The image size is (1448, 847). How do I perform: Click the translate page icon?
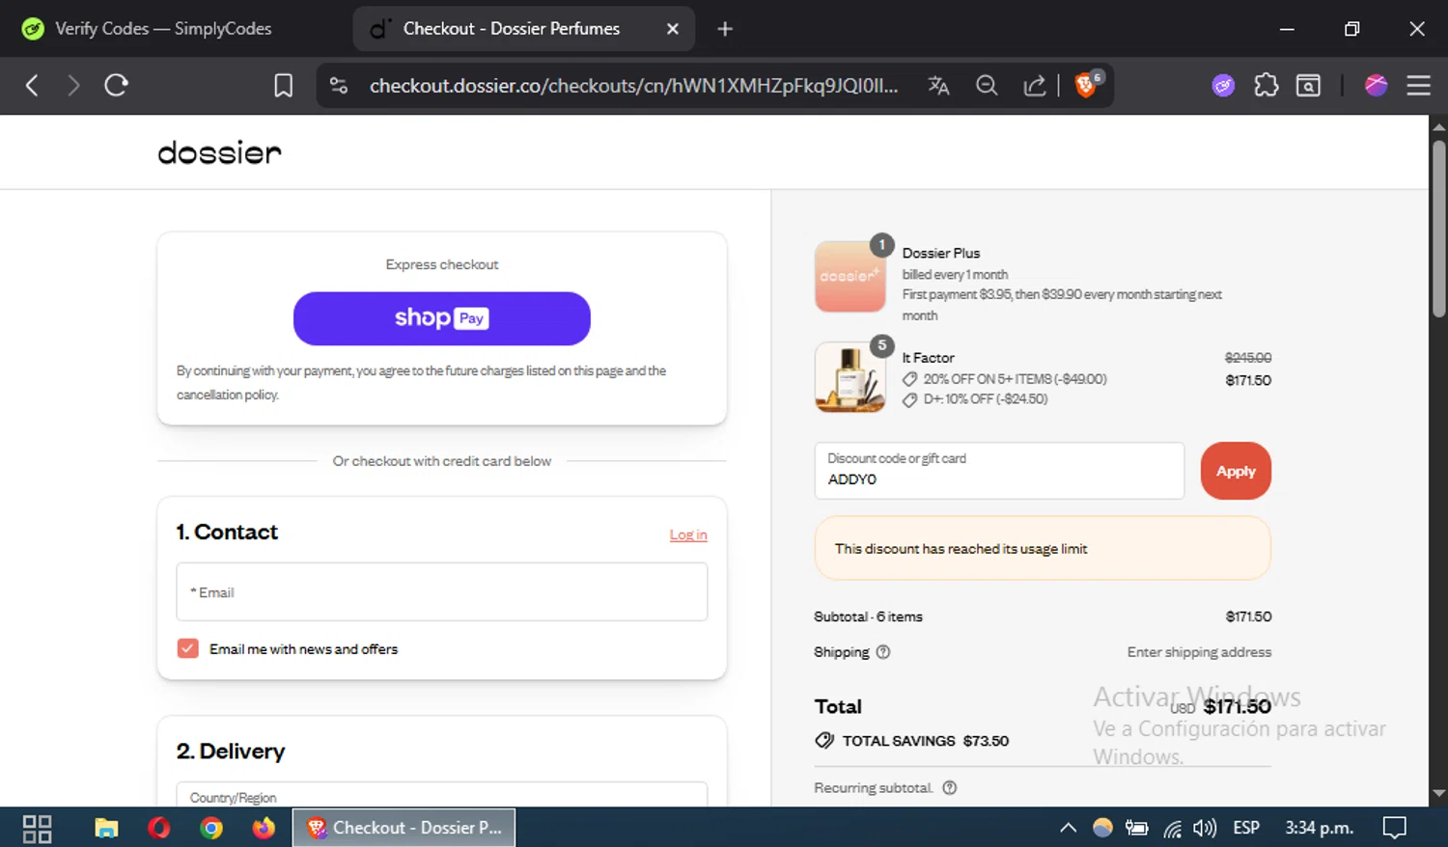click(x=938, y=86)
